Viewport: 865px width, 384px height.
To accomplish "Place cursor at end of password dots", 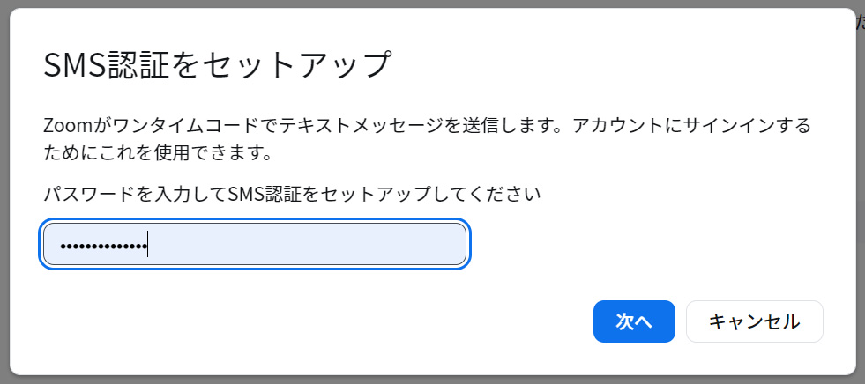I will pyautogui.click(x=146, y=245).
